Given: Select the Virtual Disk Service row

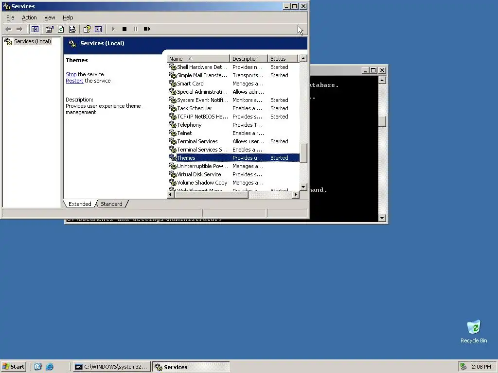Looking at the screenshot, I should coord(233,174).
